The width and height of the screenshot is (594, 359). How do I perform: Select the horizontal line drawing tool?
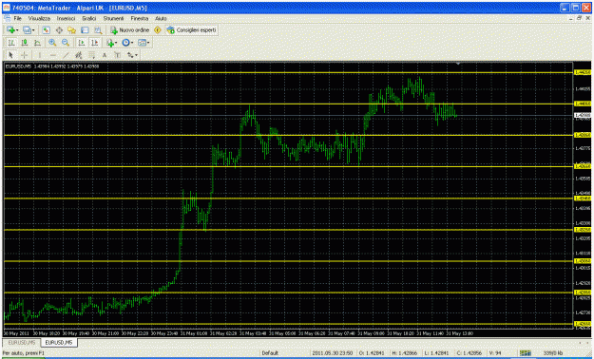click(x=52, y=55)
